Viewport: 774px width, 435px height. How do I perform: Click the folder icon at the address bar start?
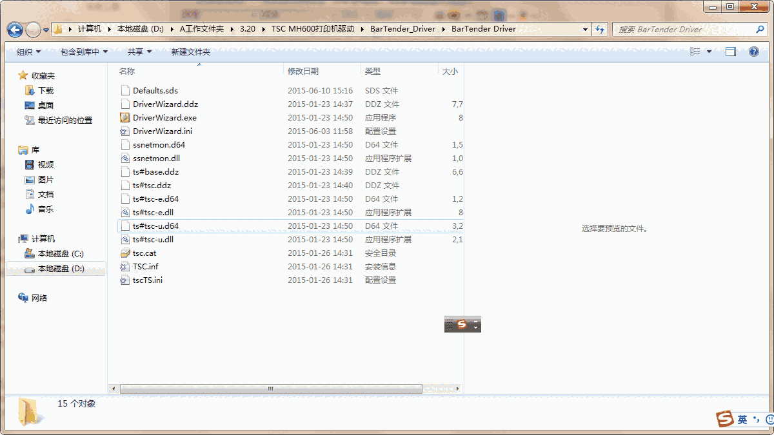coord(58,29)
